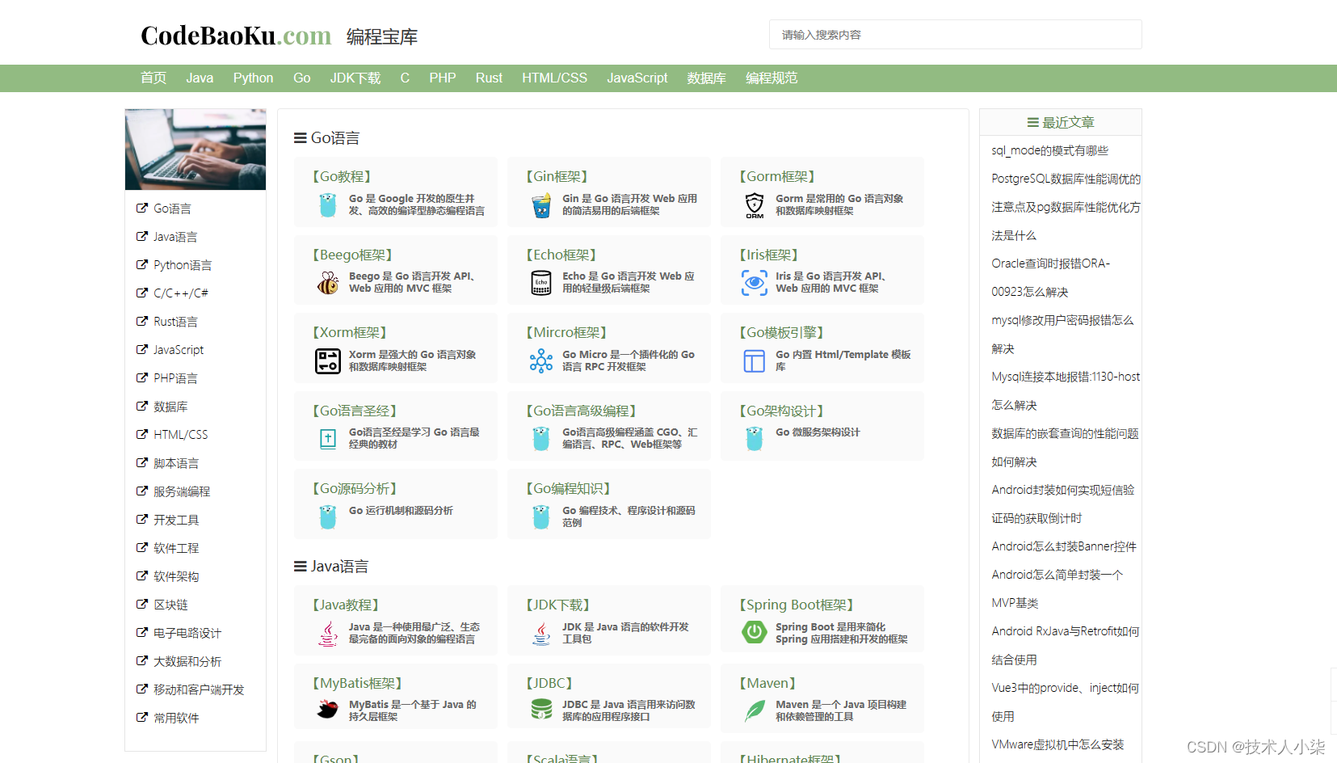Viewport: 1337px width, 763px height.
Task: Click external-link icon beside 区块链 sidebar
Action: pyautogui.click(x=142, y=605)
